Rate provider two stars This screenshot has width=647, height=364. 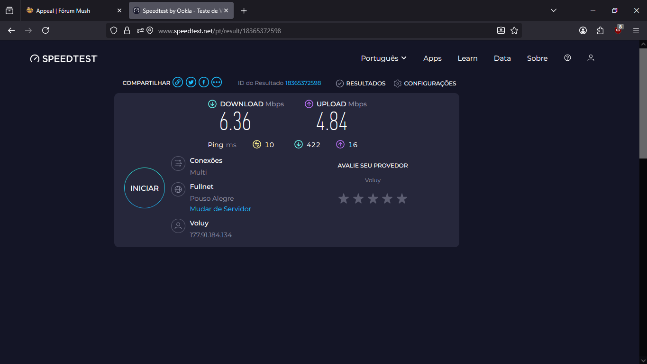point(358,198)
